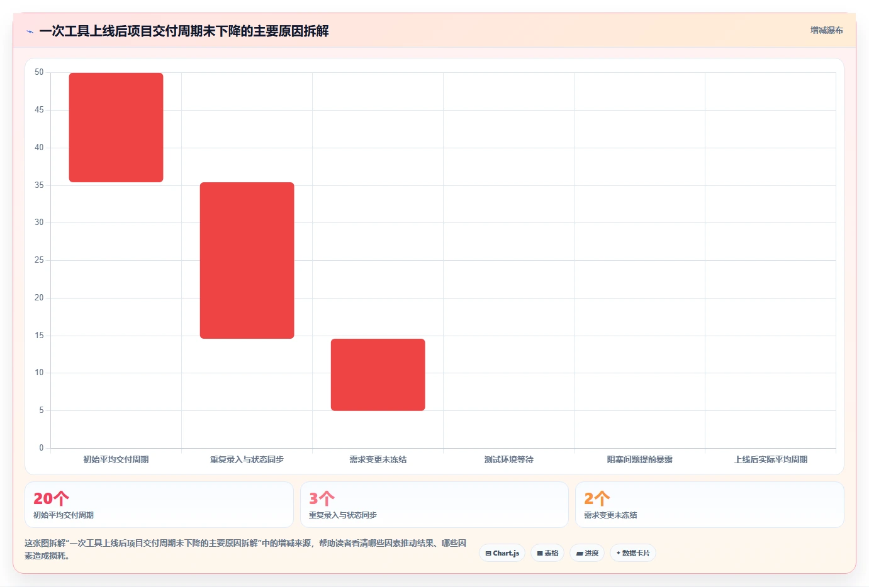Select the 表格 tag chip
Viewport: 869px width, 587px height.
pos(547,553)
